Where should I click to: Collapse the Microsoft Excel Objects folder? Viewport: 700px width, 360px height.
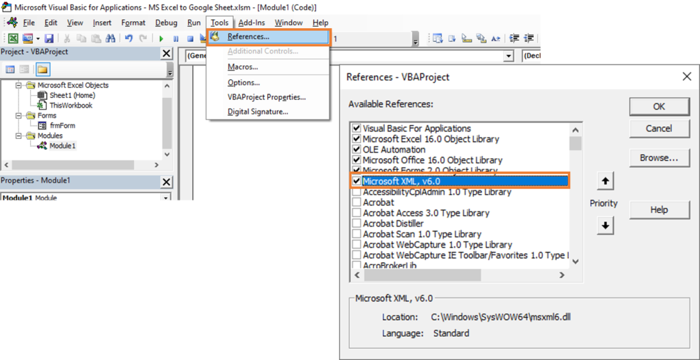[19, 85]
